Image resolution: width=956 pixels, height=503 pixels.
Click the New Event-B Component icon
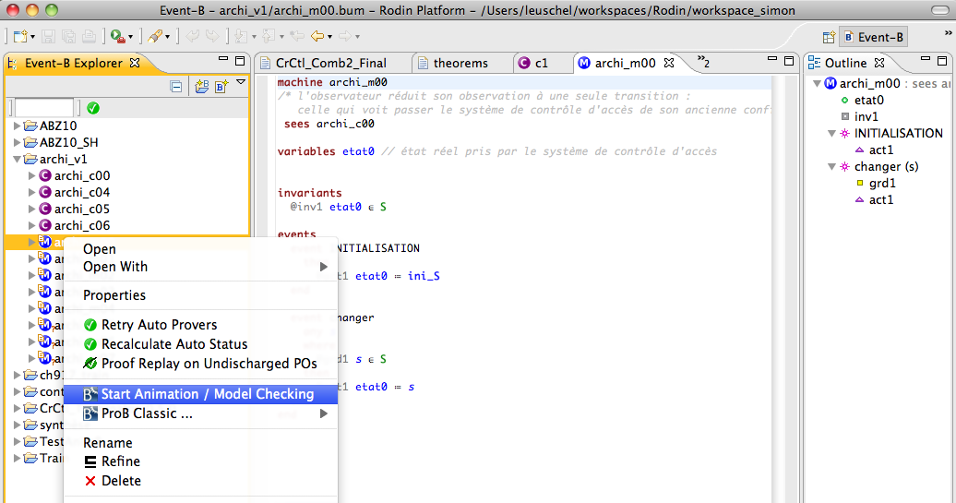click(221, 87)
